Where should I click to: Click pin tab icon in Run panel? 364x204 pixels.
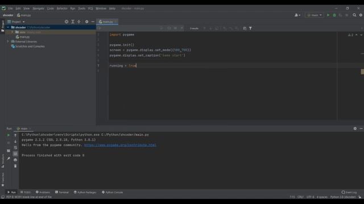click(x=9, y=159)
